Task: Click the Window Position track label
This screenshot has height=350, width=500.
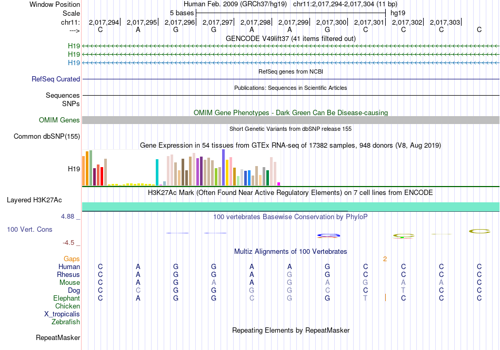Action: 55,4
